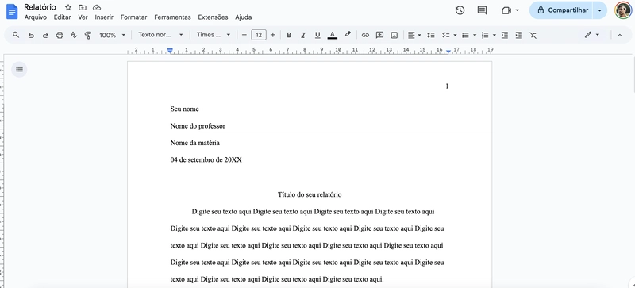
Task: Increase paragraph indent
Action: [519, 35]
